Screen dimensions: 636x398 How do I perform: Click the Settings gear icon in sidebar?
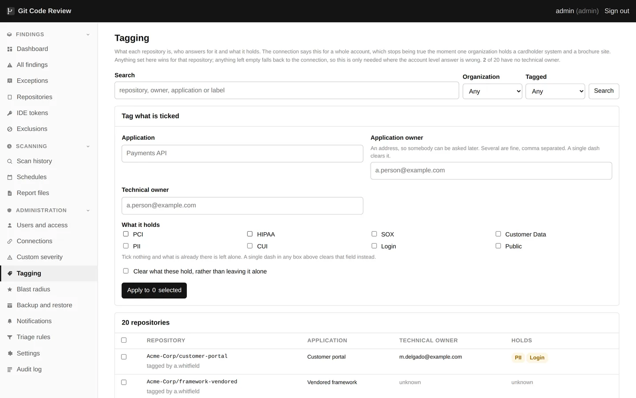click(x=10, y=353)
